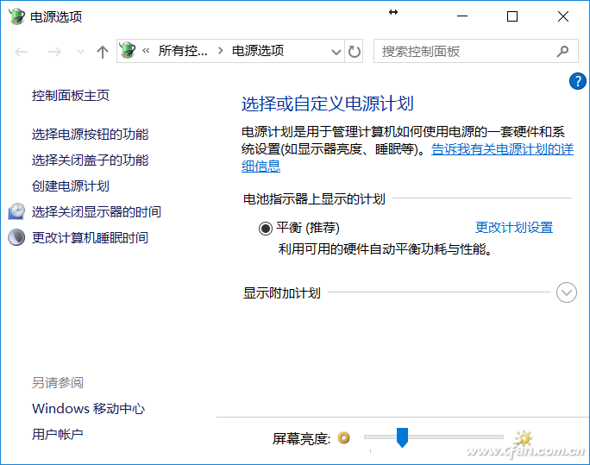
Task: Click the blue help question mark icon
Action: (579, 82)
